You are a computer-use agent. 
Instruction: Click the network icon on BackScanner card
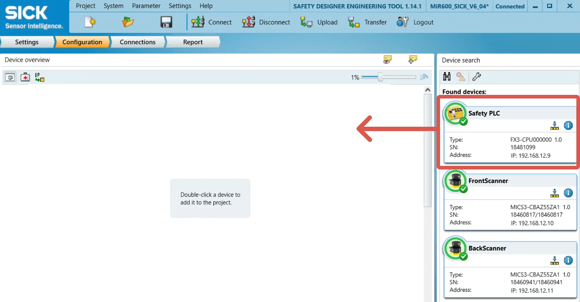[555, 260]
